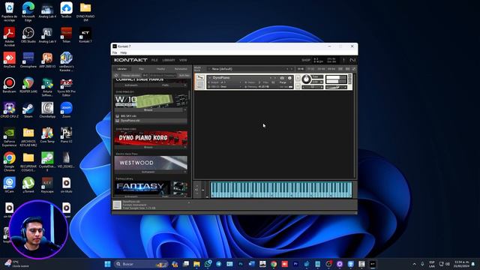Click the snapshot camera icon for DynoPiano
The width and height of the screenshot is (480, 270).
point(282,78)
